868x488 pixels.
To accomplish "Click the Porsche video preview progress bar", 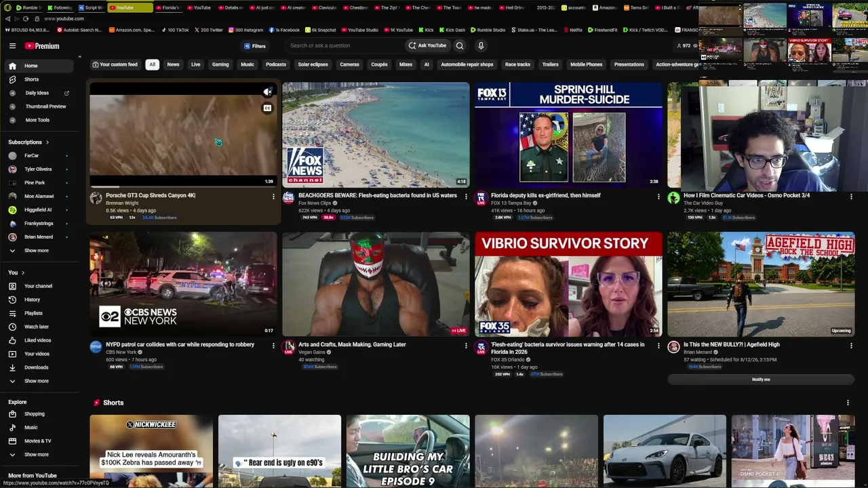I will point(183,186).
